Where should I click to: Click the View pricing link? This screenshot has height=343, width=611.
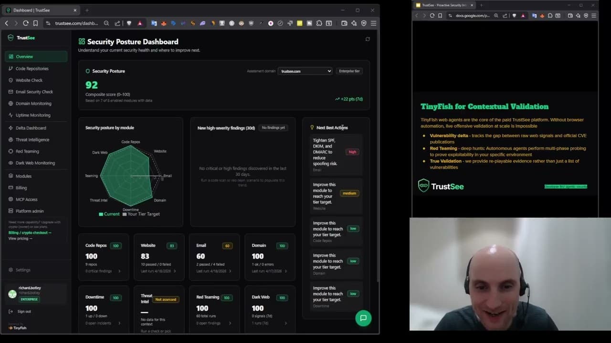coord(20,238)
